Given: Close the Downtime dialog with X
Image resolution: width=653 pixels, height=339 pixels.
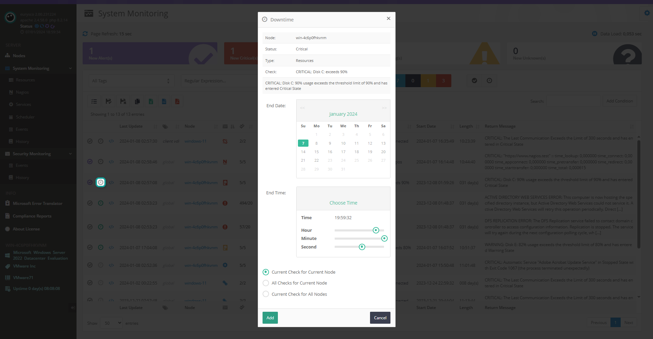Looking at the screenshot, I should point(388,19).
